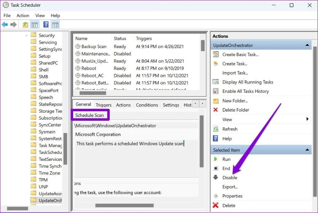Image resolution: width=318 pixels, height=213 pixels.
Task: Click the Help icon in Actions pane
Action: (x=215, y=139)
